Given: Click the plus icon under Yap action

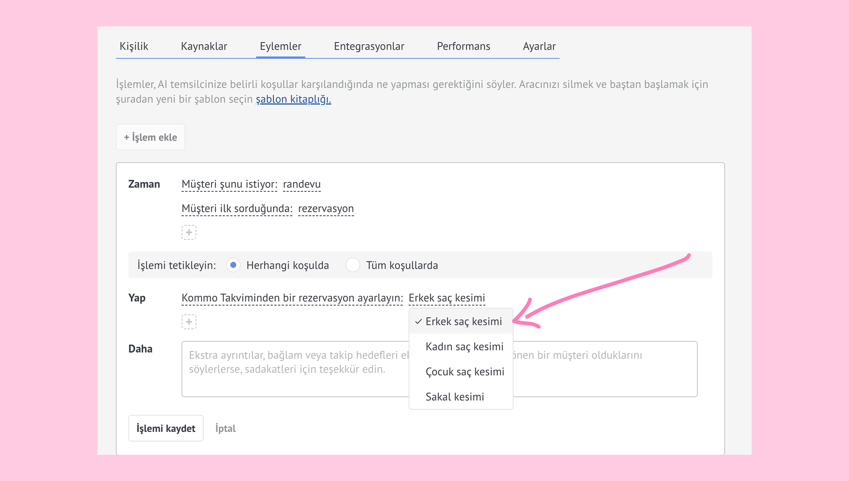Looking at the screenshot, I should pos(189,321).
